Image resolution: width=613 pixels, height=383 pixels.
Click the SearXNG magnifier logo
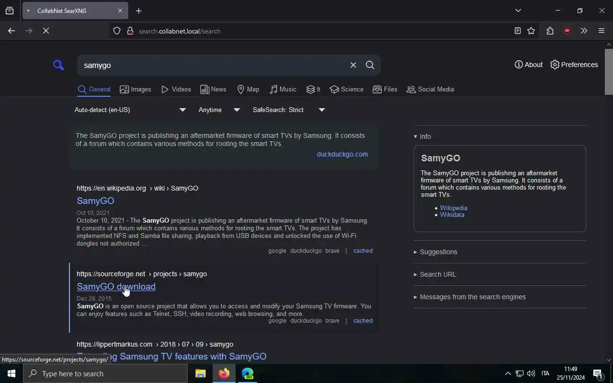tap(58, 65)
